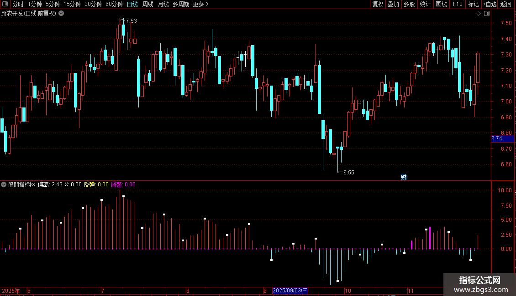Click the month 10 label on time axis
516x296 pixels.
pos(348,291)
